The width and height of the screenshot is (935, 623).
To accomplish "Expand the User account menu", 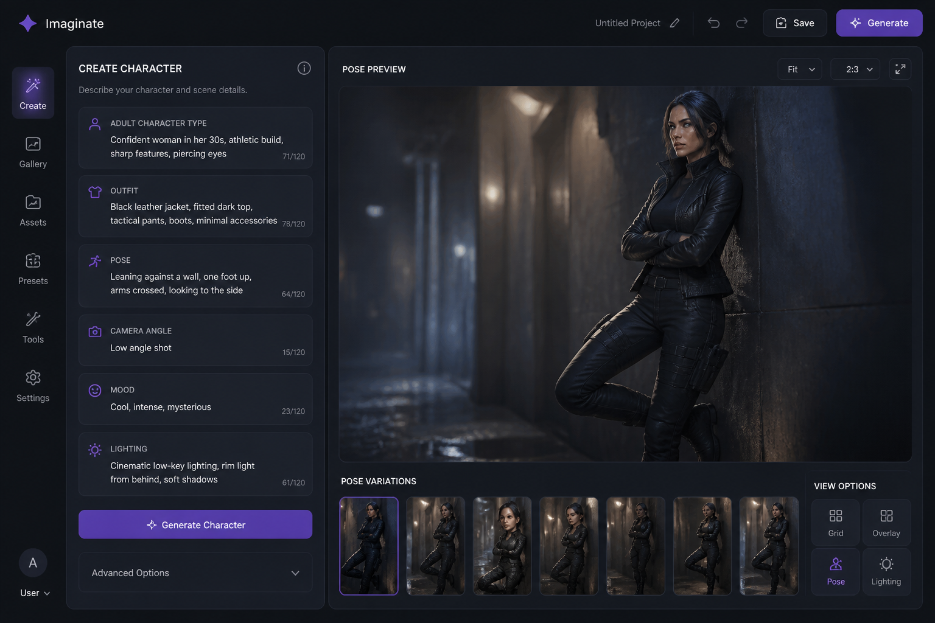I will coord(35,593).
